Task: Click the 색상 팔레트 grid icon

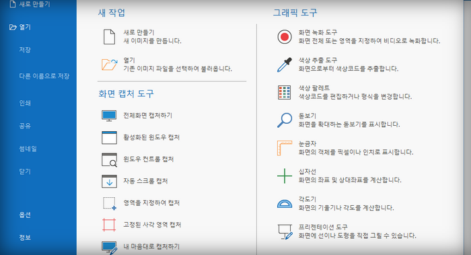Action: 284,92
